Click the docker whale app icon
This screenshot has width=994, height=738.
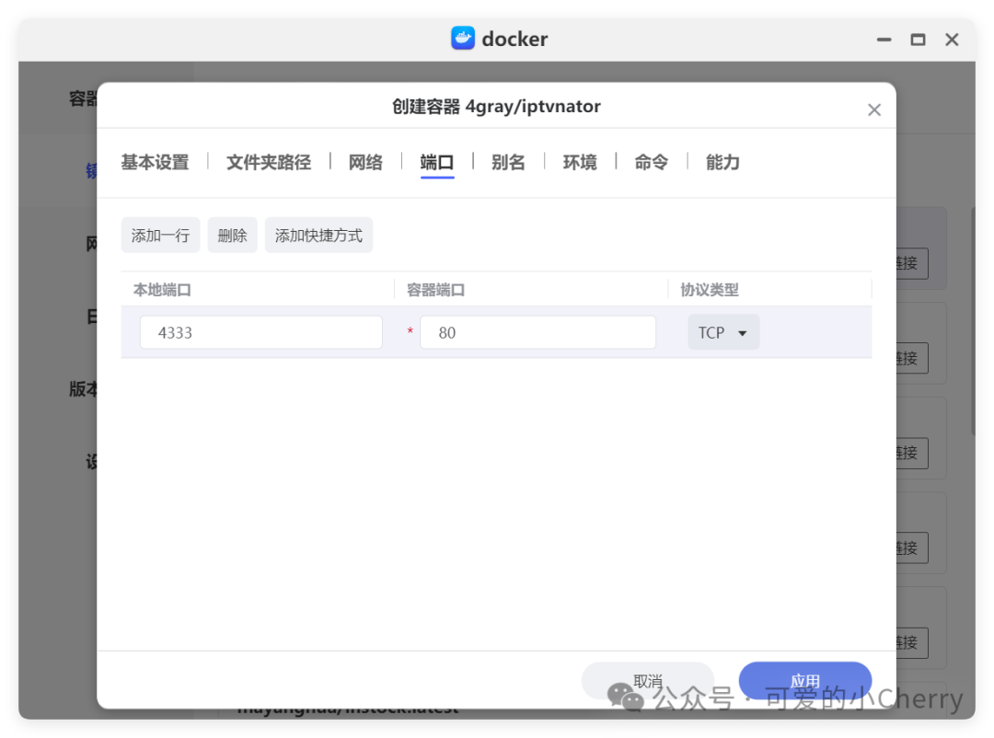tap(463, 39)
